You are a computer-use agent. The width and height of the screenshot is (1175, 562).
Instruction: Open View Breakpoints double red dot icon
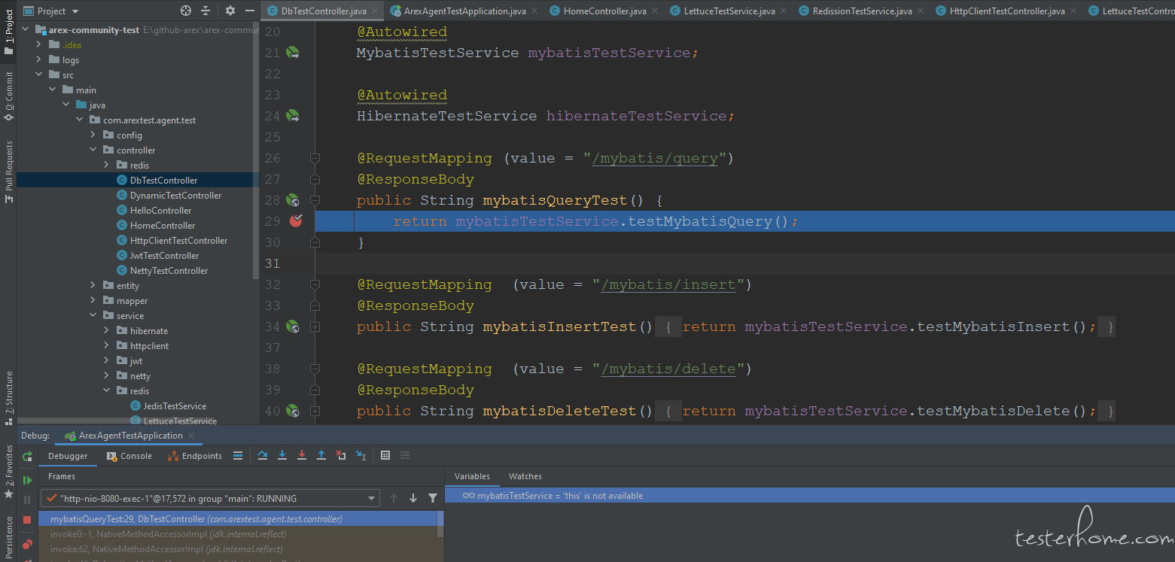coord(28,543)
